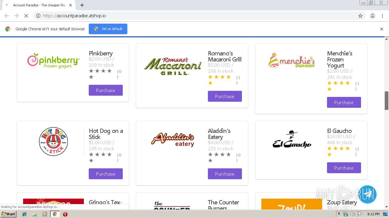The width and height of the screenshot is (389, 218).
Task: Click the scrollbar up arrow
Action: point(387,39)
